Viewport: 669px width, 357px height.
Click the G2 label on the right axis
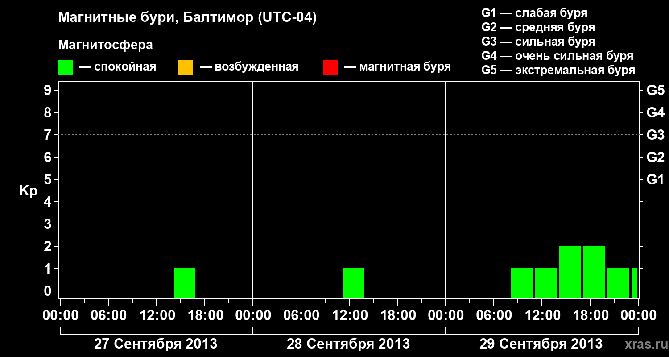click(x=655, y=157)
